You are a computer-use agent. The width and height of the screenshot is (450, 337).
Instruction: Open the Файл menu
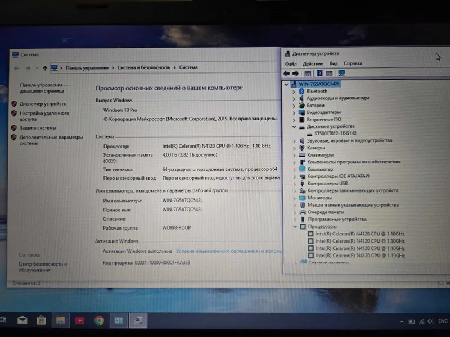[x=291, y=63]
